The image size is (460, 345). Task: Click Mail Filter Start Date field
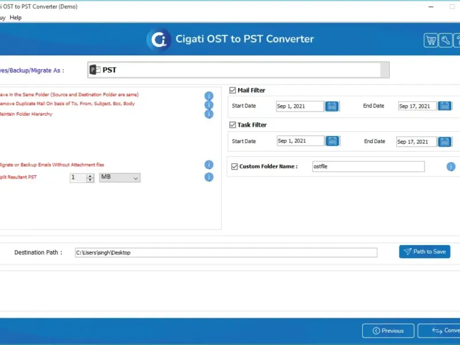click(x=300, y=106)
